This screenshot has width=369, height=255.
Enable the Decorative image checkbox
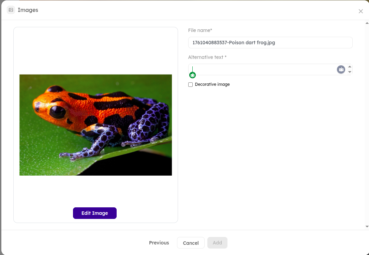191,84
